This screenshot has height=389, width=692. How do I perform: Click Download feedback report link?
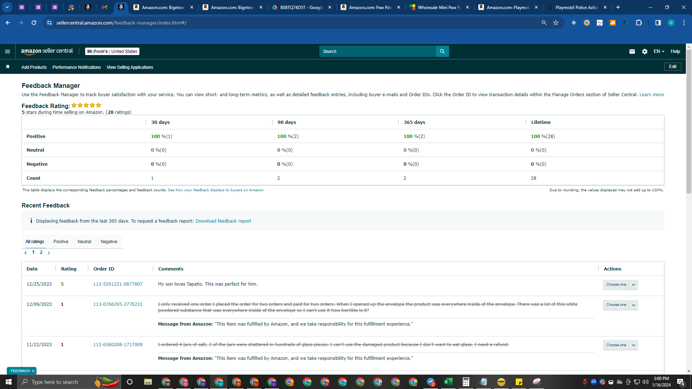click(223, 221)
